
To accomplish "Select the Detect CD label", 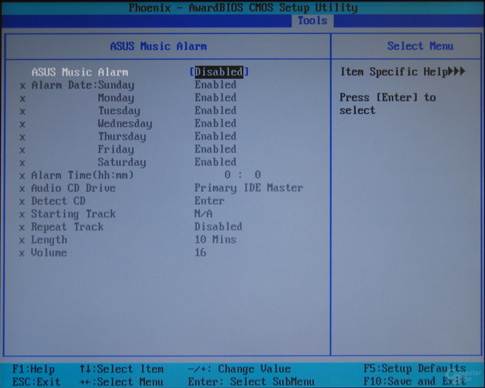I will click(x=58, y=201).
